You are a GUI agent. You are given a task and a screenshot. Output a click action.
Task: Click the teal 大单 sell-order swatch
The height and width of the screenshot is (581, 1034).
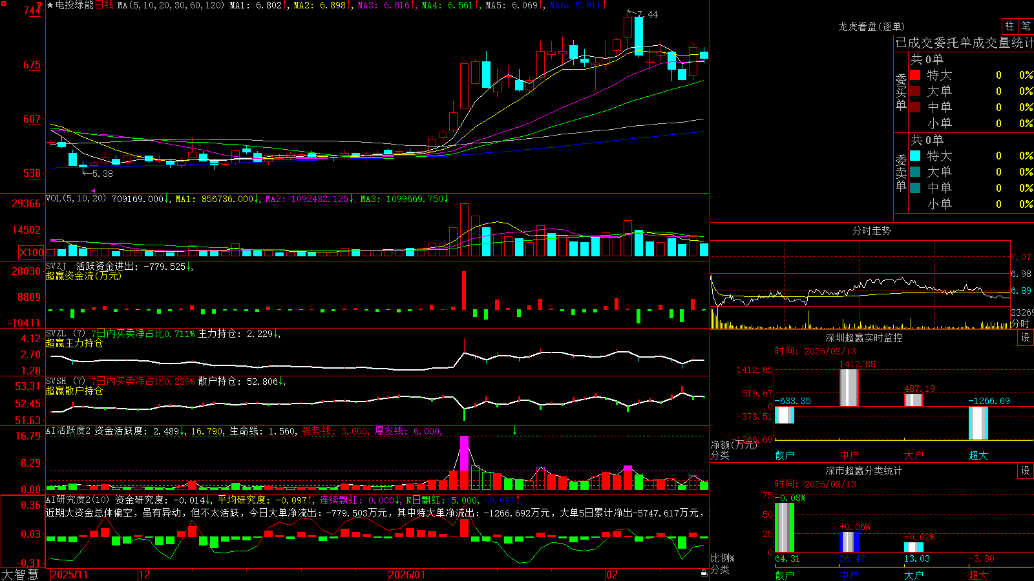point(915,172)
